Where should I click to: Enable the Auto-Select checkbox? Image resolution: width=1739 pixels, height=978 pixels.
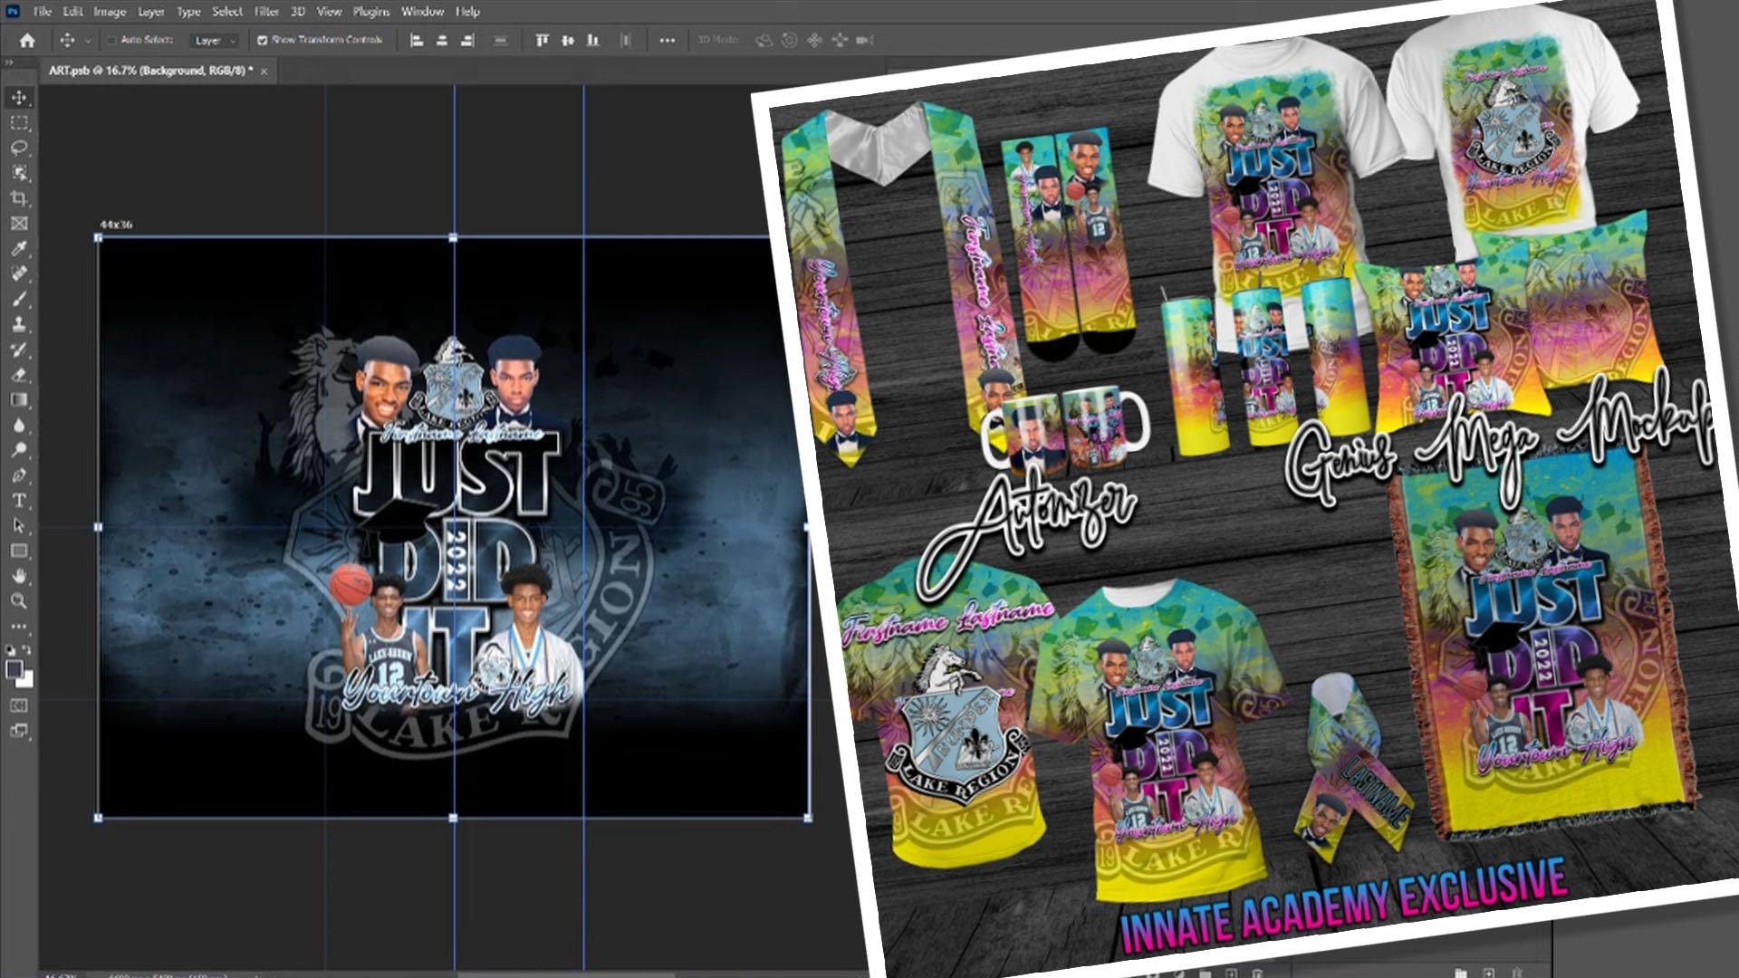[x=112, y=41]
